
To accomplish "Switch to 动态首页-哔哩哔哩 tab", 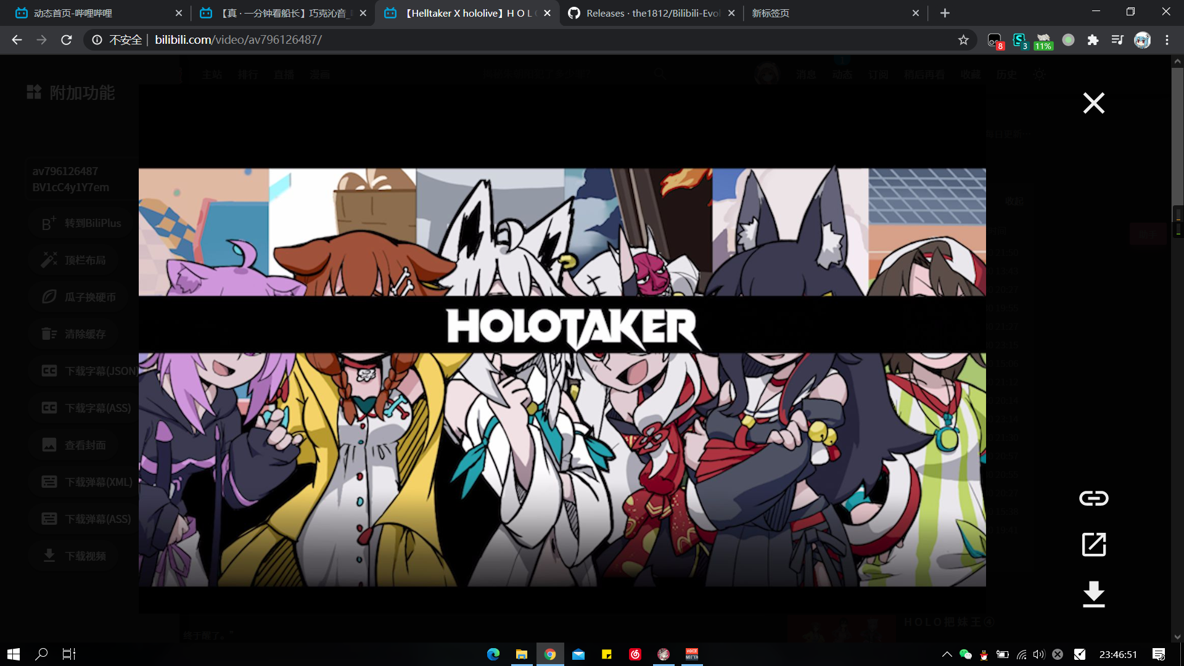I will click(92, 13).
